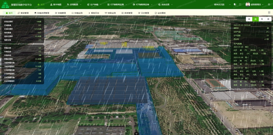Image resolution: width=273 pixels, height=135 pixels.
Task: Select the active 雨 rain weather button
Action: (255, 19)
